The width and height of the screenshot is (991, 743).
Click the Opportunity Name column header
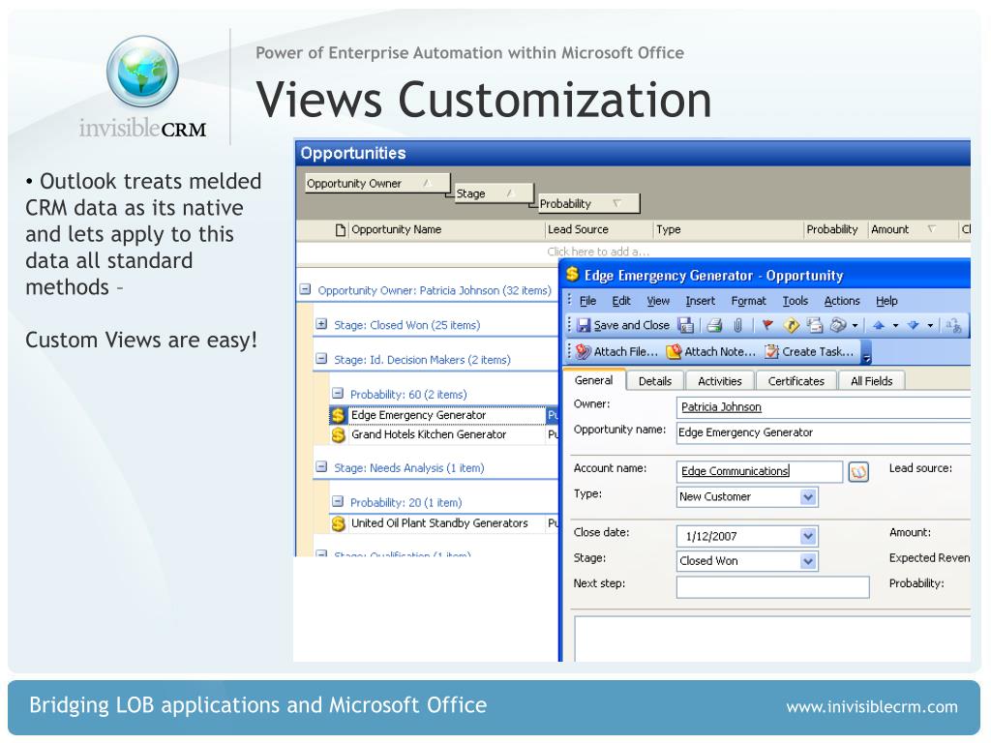(x=446, y=229)
